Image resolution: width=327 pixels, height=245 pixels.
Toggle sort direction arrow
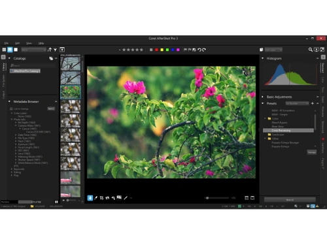pos(50,50)
